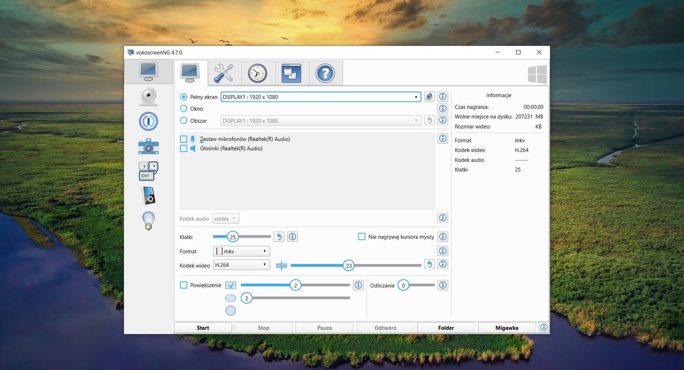Select the media player icon in the sidebar
The image size is (684, 370).
148,195
